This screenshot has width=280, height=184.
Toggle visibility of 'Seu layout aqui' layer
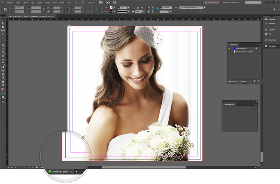point(229,48)
